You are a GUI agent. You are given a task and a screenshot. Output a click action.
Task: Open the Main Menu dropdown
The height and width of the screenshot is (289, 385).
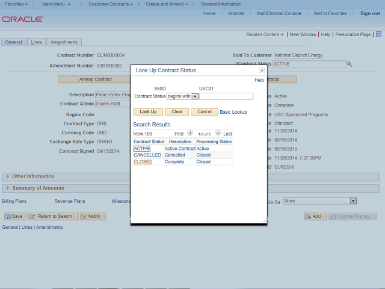click(56, 4)
